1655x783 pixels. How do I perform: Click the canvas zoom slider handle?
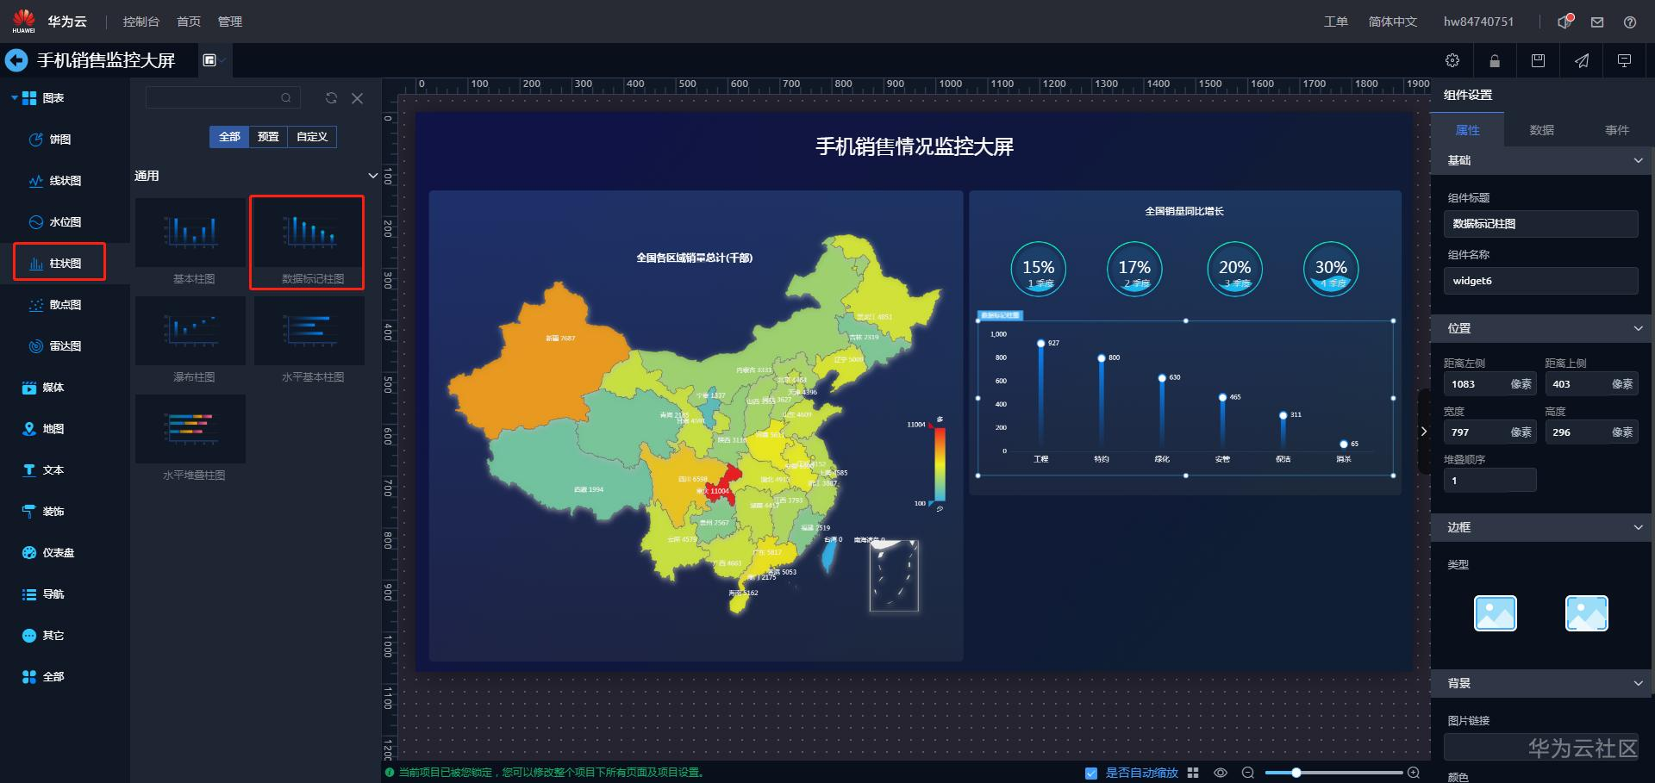pos(1296,773)
